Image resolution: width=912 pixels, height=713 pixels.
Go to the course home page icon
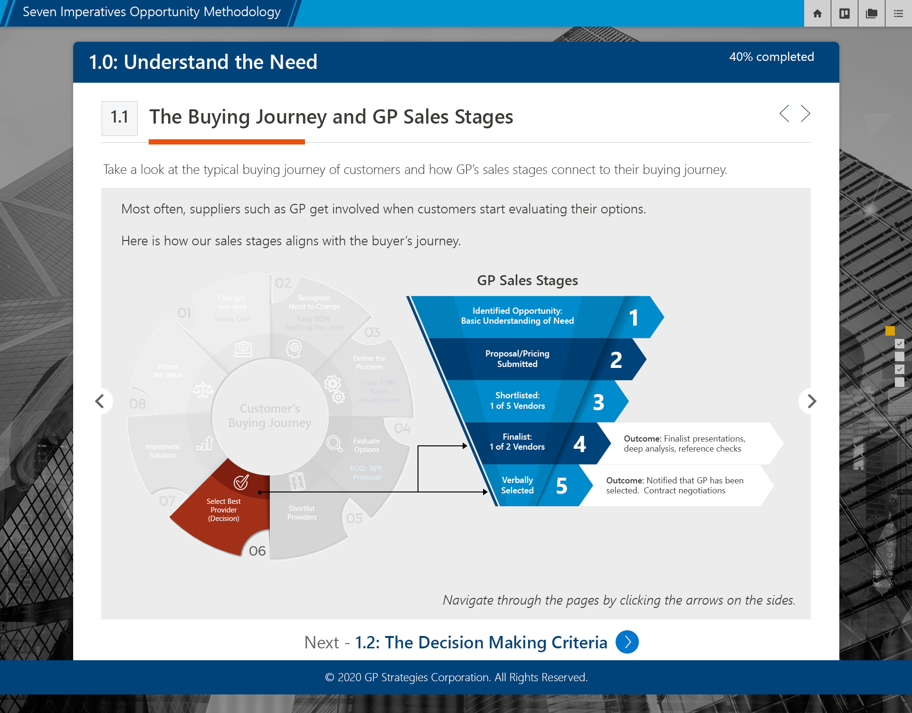coord(817,13)
